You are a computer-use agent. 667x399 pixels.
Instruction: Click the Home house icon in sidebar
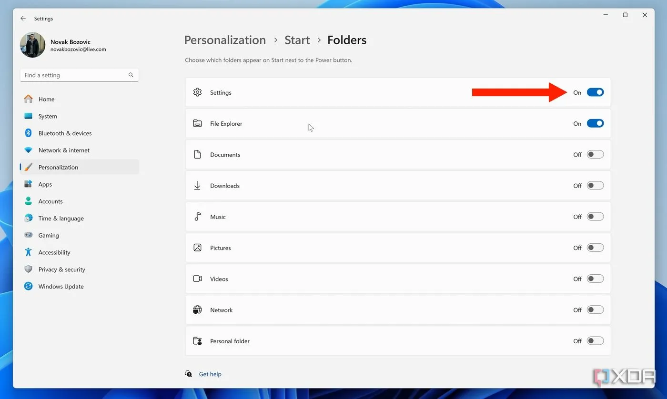(29, 99)
